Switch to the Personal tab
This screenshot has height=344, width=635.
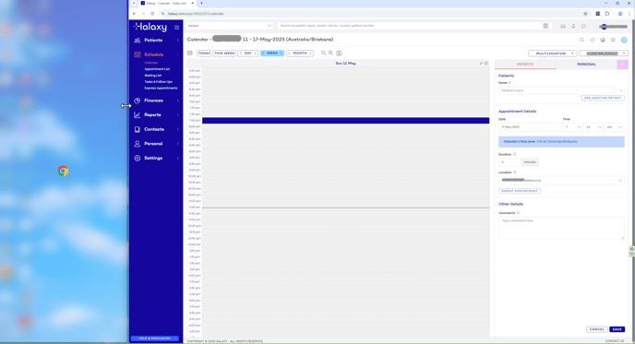[x=586, y=65]
